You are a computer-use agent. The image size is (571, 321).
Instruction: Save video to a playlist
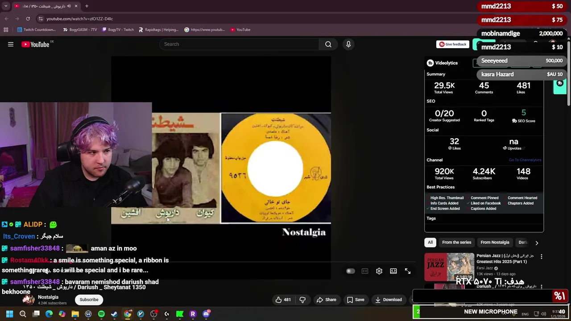point(356,300)
